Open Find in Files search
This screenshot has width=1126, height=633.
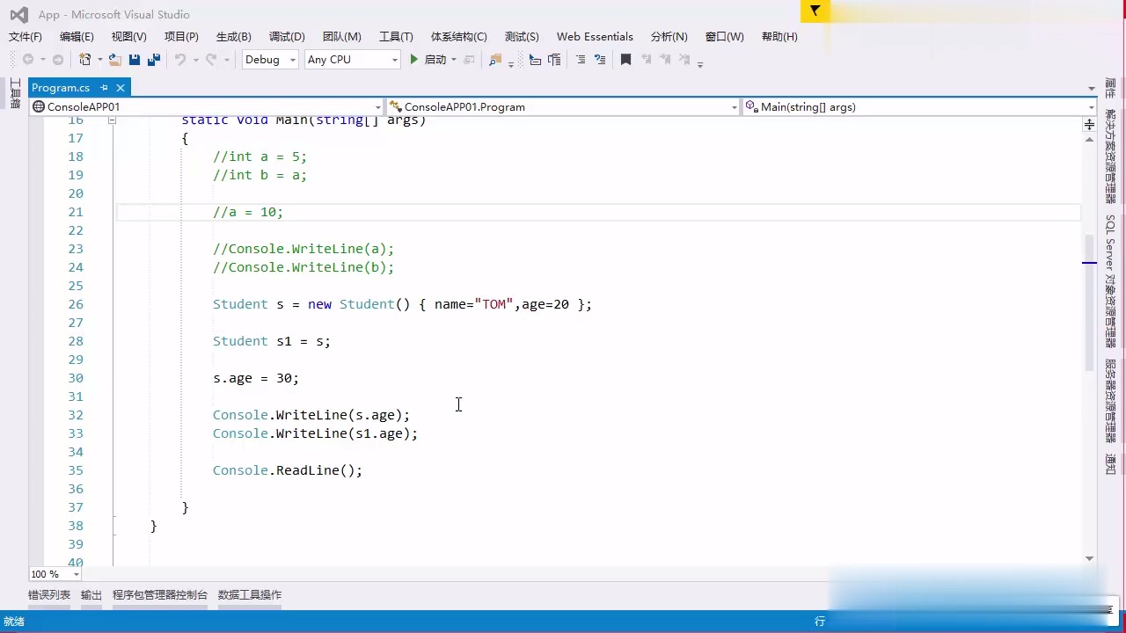tap(494, 59)
